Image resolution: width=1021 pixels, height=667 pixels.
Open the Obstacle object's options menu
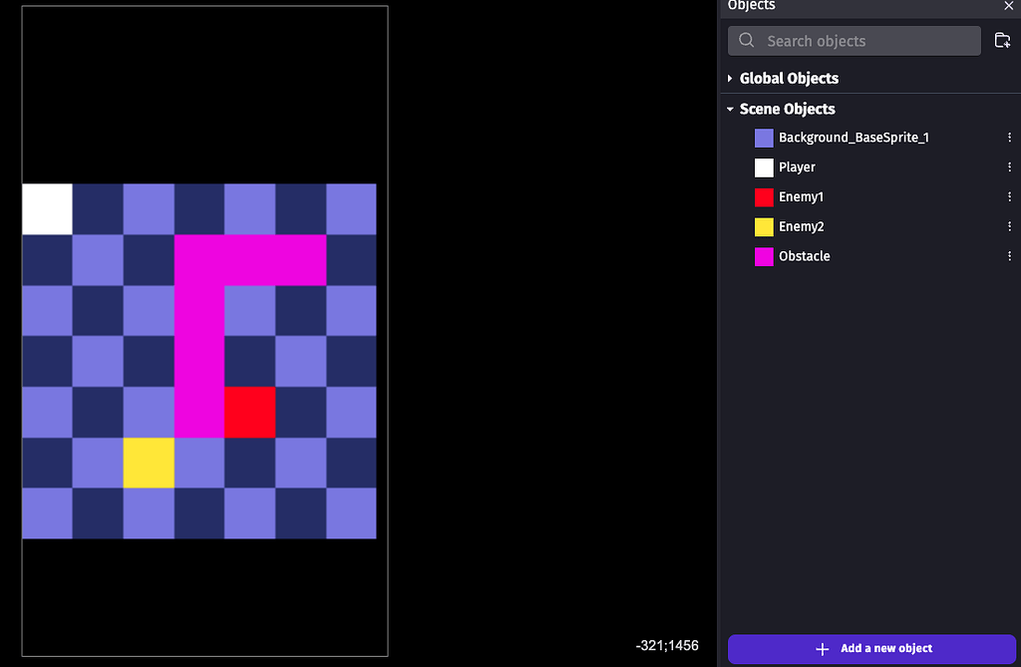coord(1008,256)
